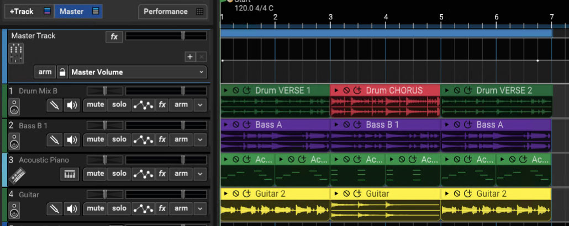Adjust Drum Mix B pan slider

(x=105, y=91)
